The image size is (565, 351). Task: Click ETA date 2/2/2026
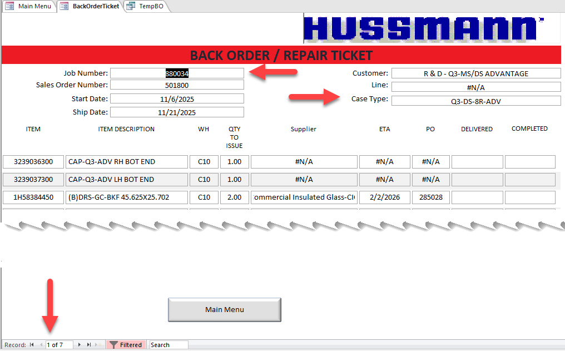(x=384, y=197)
